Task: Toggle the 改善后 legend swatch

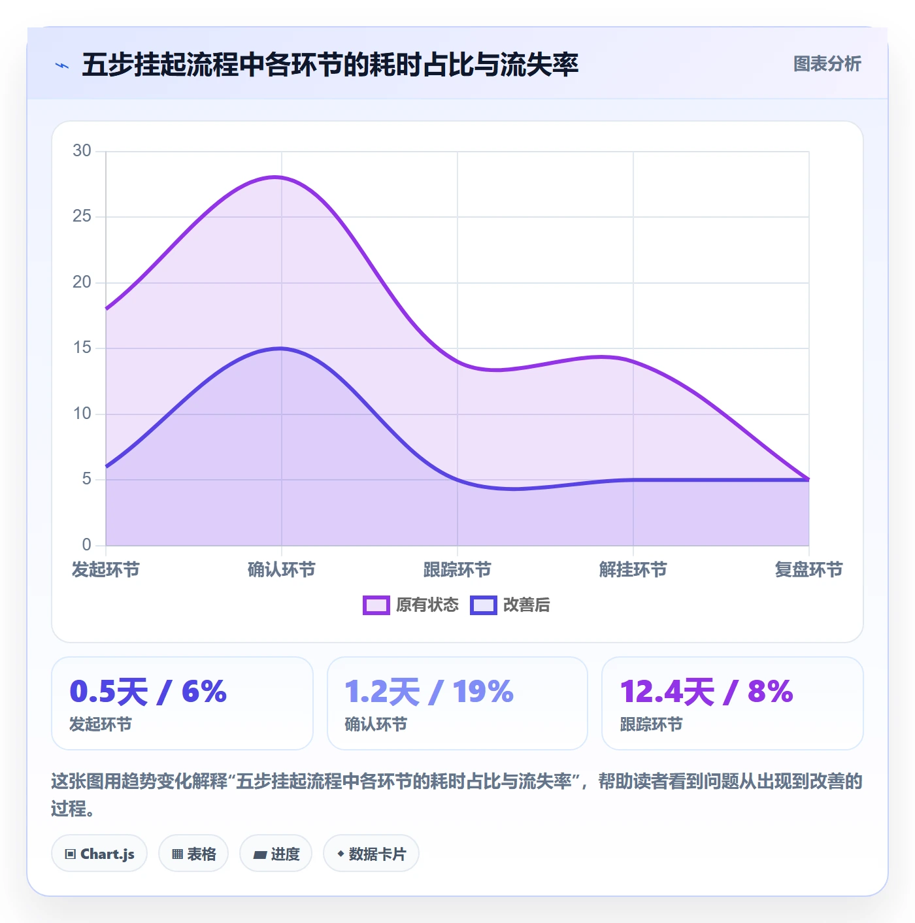Action: pyautogui.click(x=483, y=605)
